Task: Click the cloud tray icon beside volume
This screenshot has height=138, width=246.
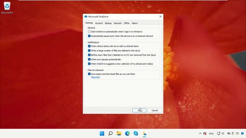Action: 229,133
